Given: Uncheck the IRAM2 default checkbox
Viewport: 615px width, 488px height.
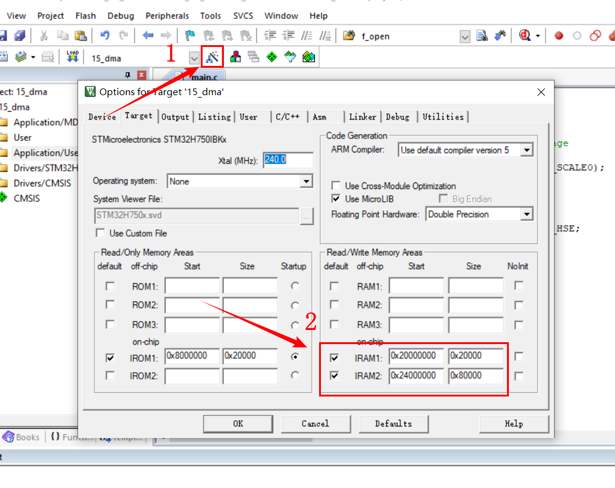Looking at the screenshot, I should coord(334,376).
